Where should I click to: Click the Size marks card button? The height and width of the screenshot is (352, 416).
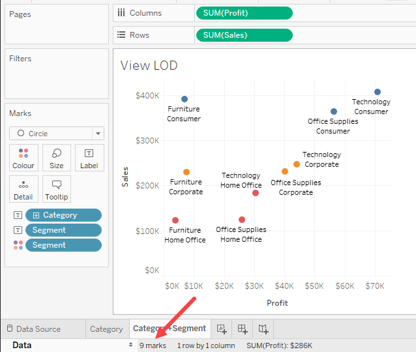[x=57, y=158]
